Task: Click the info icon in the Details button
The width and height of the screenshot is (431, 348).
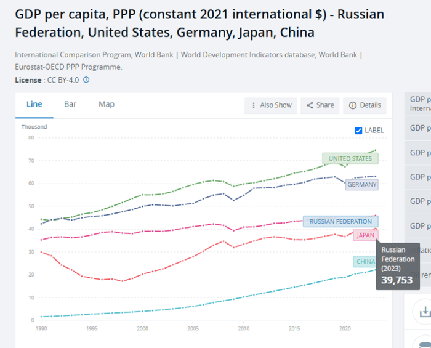Action: (x=353, y=105)
